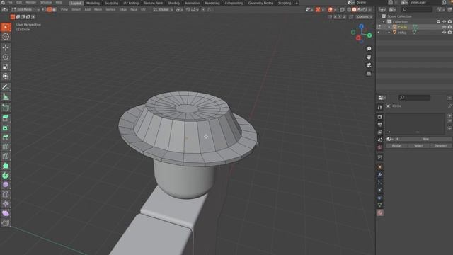The height and width of the screenshot is (255, 453).
Task: Open Modifier properties wrench tab
Action: [380, 175]
